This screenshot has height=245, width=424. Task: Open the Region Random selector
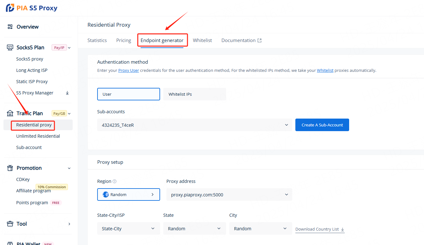(129, 194)
